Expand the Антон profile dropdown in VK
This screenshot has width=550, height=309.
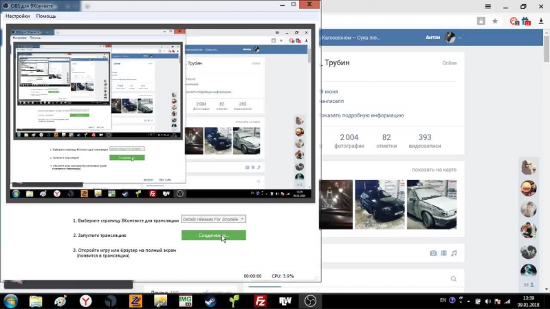[x=460, y=38]
